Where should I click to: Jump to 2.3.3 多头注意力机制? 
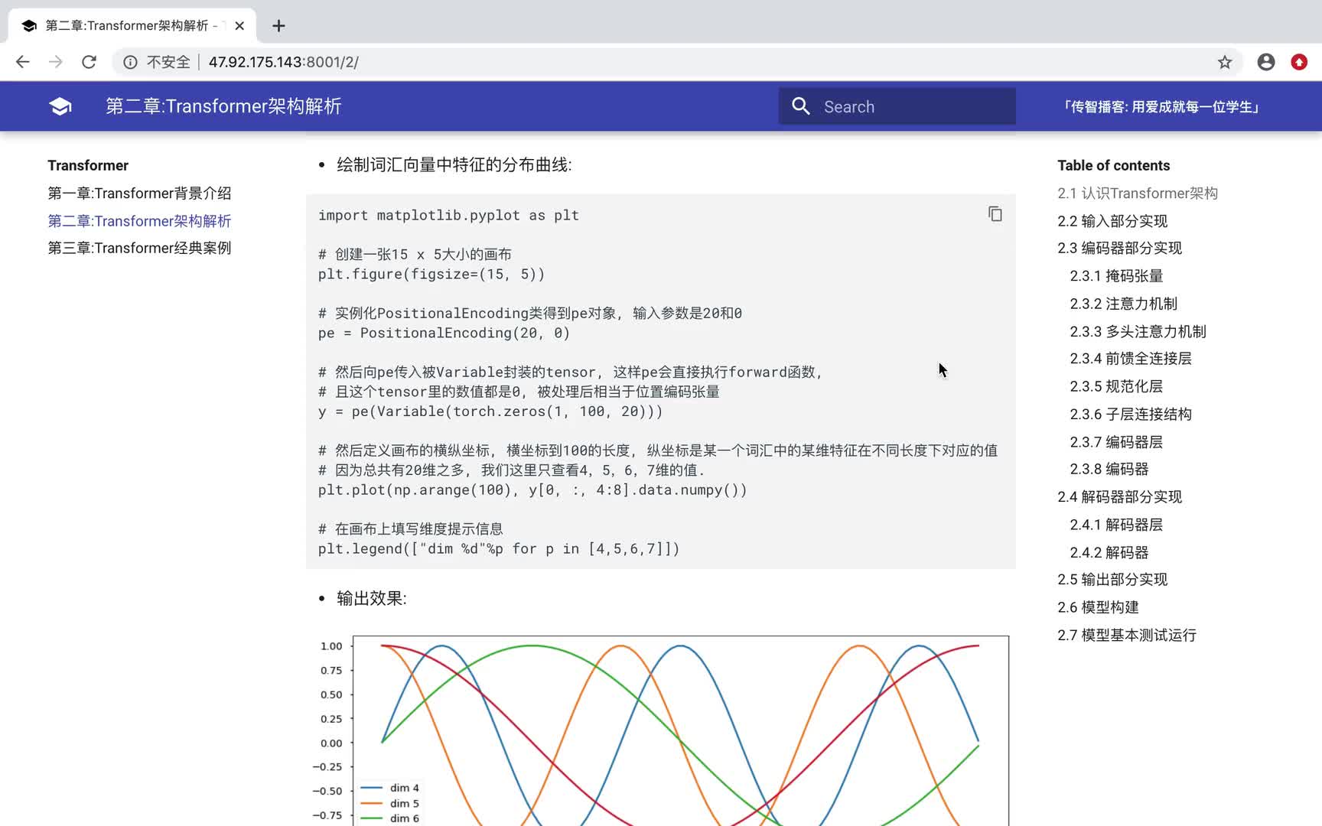tap(1138, 331)
